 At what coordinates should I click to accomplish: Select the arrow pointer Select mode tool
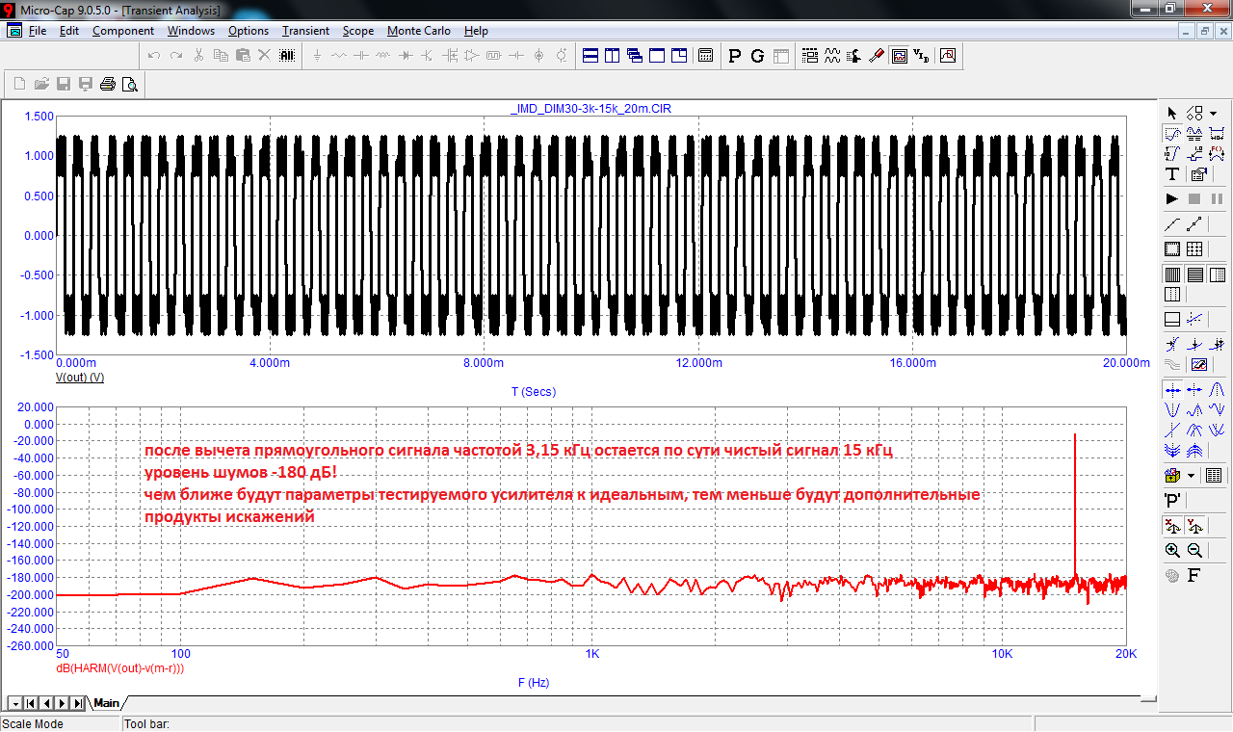[1172, 113]
